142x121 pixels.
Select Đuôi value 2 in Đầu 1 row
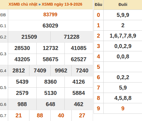(123, 25)
